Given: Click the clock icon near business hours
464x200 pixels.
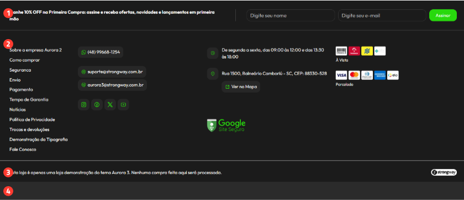Looking at the screenshot, I should tap(213, 53).
